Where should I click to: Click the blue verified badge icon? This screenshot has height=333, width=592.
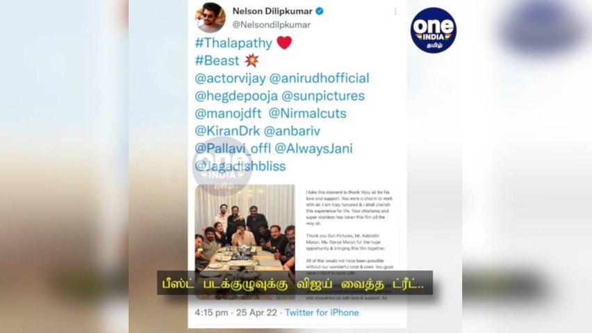tap(320, 11)
